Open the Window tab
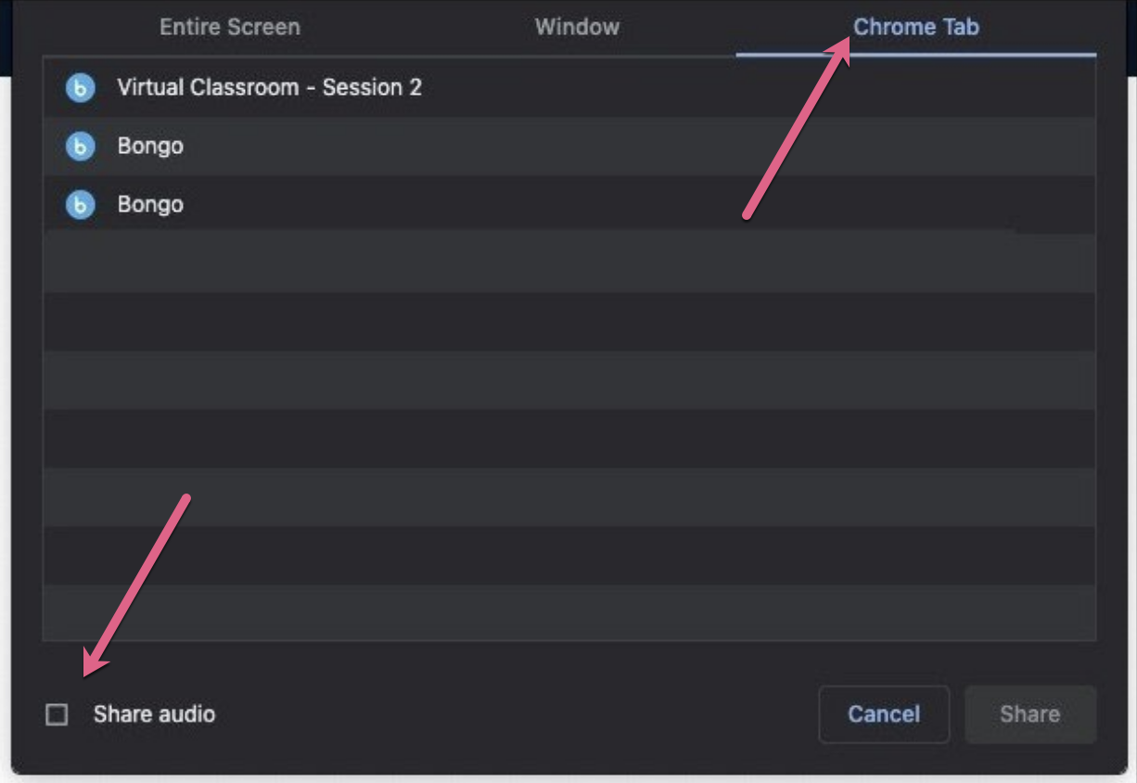This screenshot has width=1137, height=783. pos(577,27)
